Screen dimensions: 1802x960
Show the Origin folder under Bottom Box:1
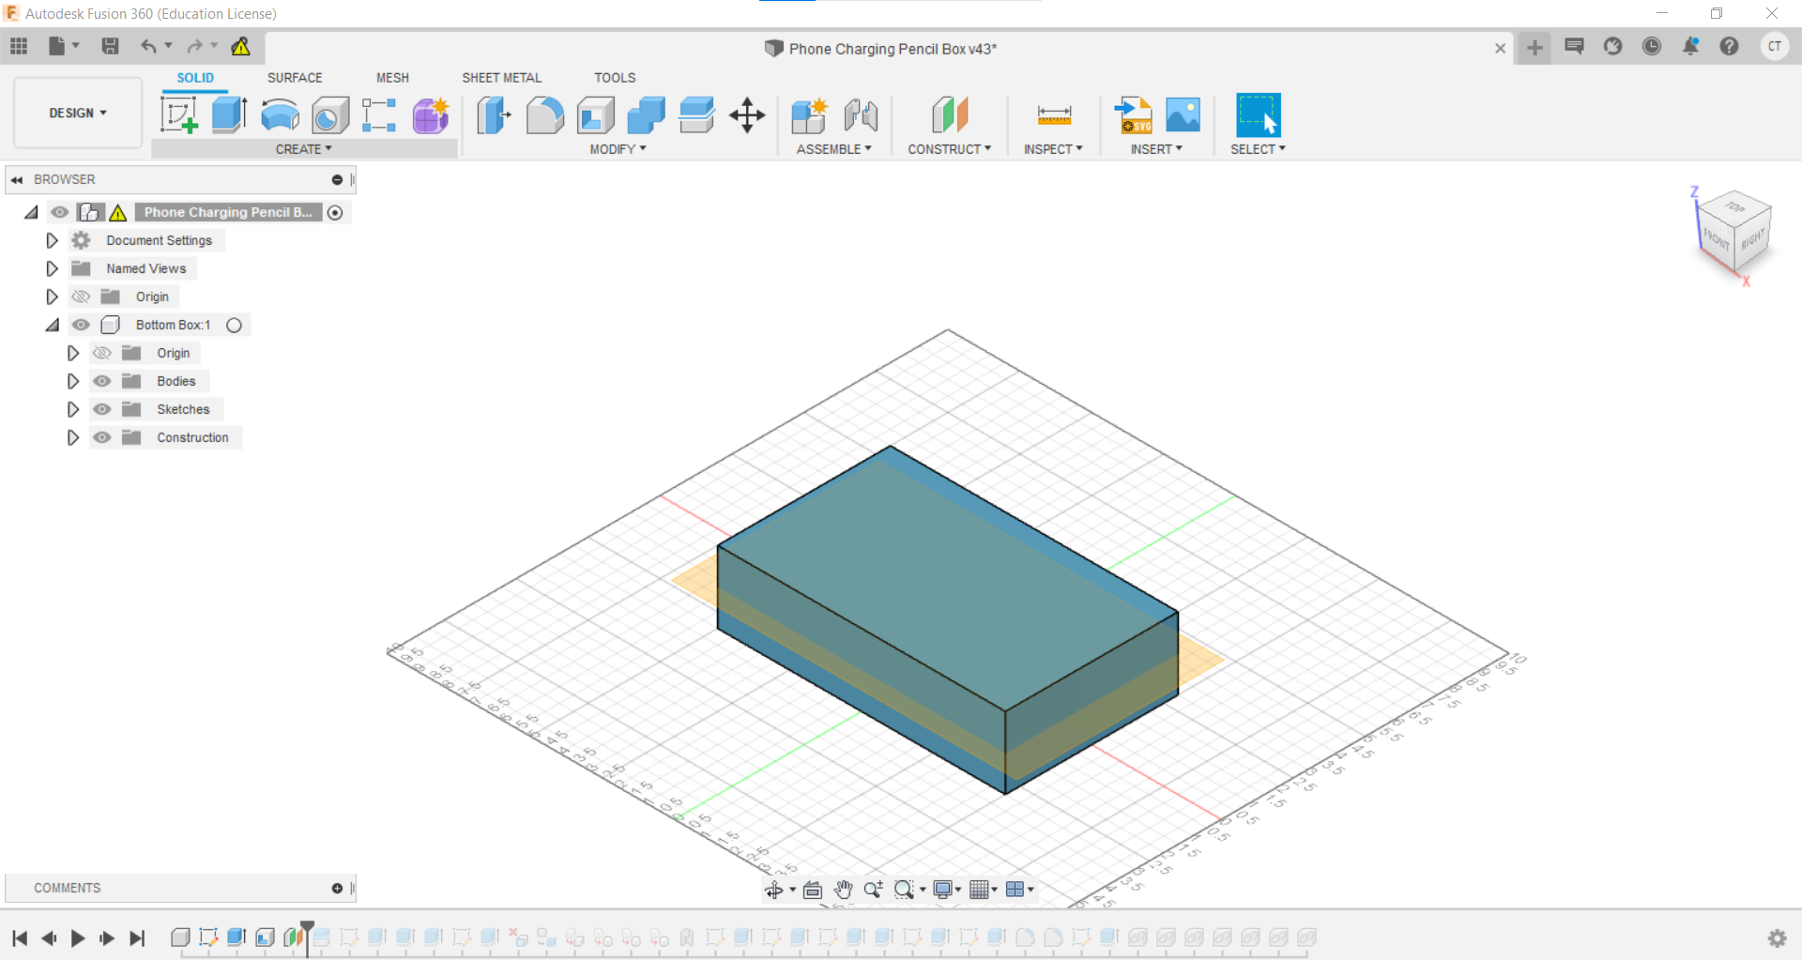point(102,353)
